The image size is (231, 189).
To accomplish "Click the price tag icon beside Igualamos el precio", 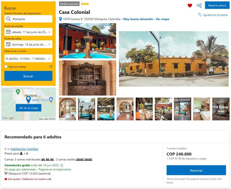I will 200,15.
